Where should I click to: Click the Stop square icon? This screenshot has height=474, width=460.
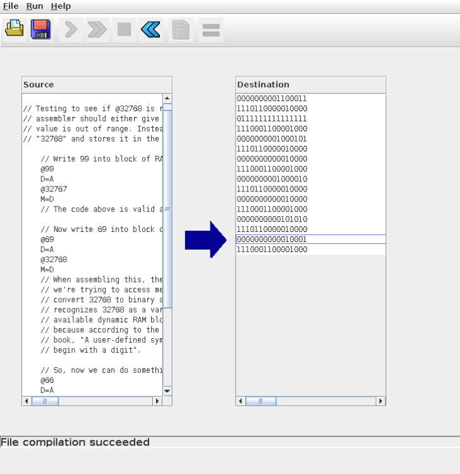124,30
